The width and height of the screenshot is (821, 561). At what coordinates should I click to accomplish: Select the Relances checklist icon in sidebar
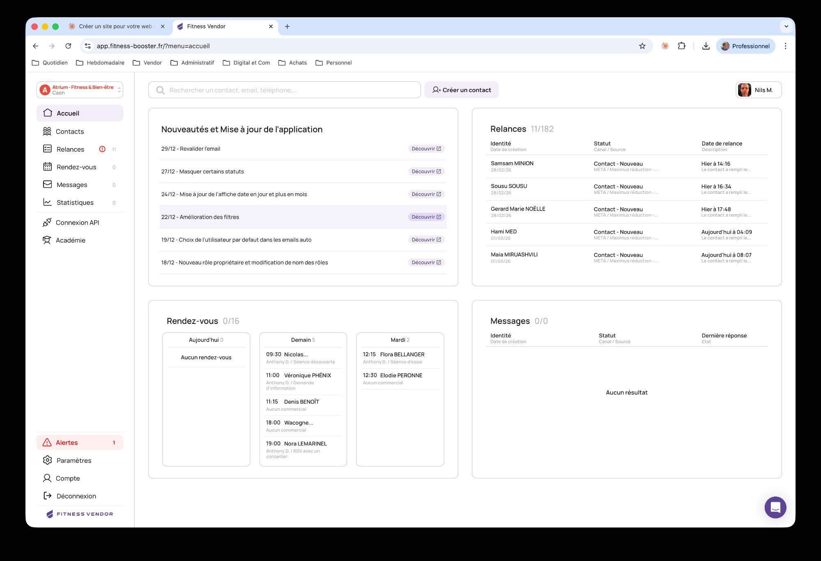point(47,149)
